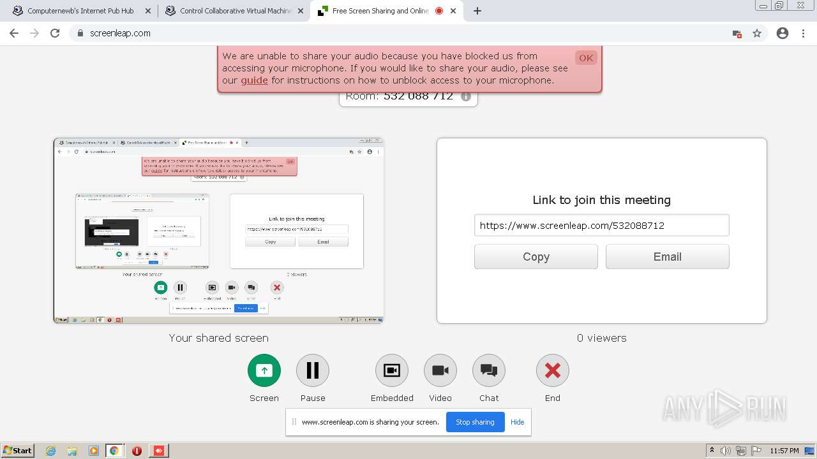Open Windows Explorer folder in taskbar

tap(72, 451)
